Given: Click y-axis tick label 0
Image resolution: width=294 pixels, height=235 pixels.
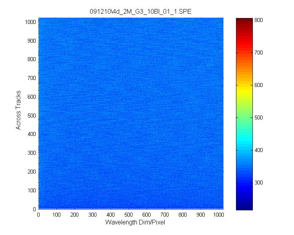Looking at the screenshot, I should click(x=34, y=209).
